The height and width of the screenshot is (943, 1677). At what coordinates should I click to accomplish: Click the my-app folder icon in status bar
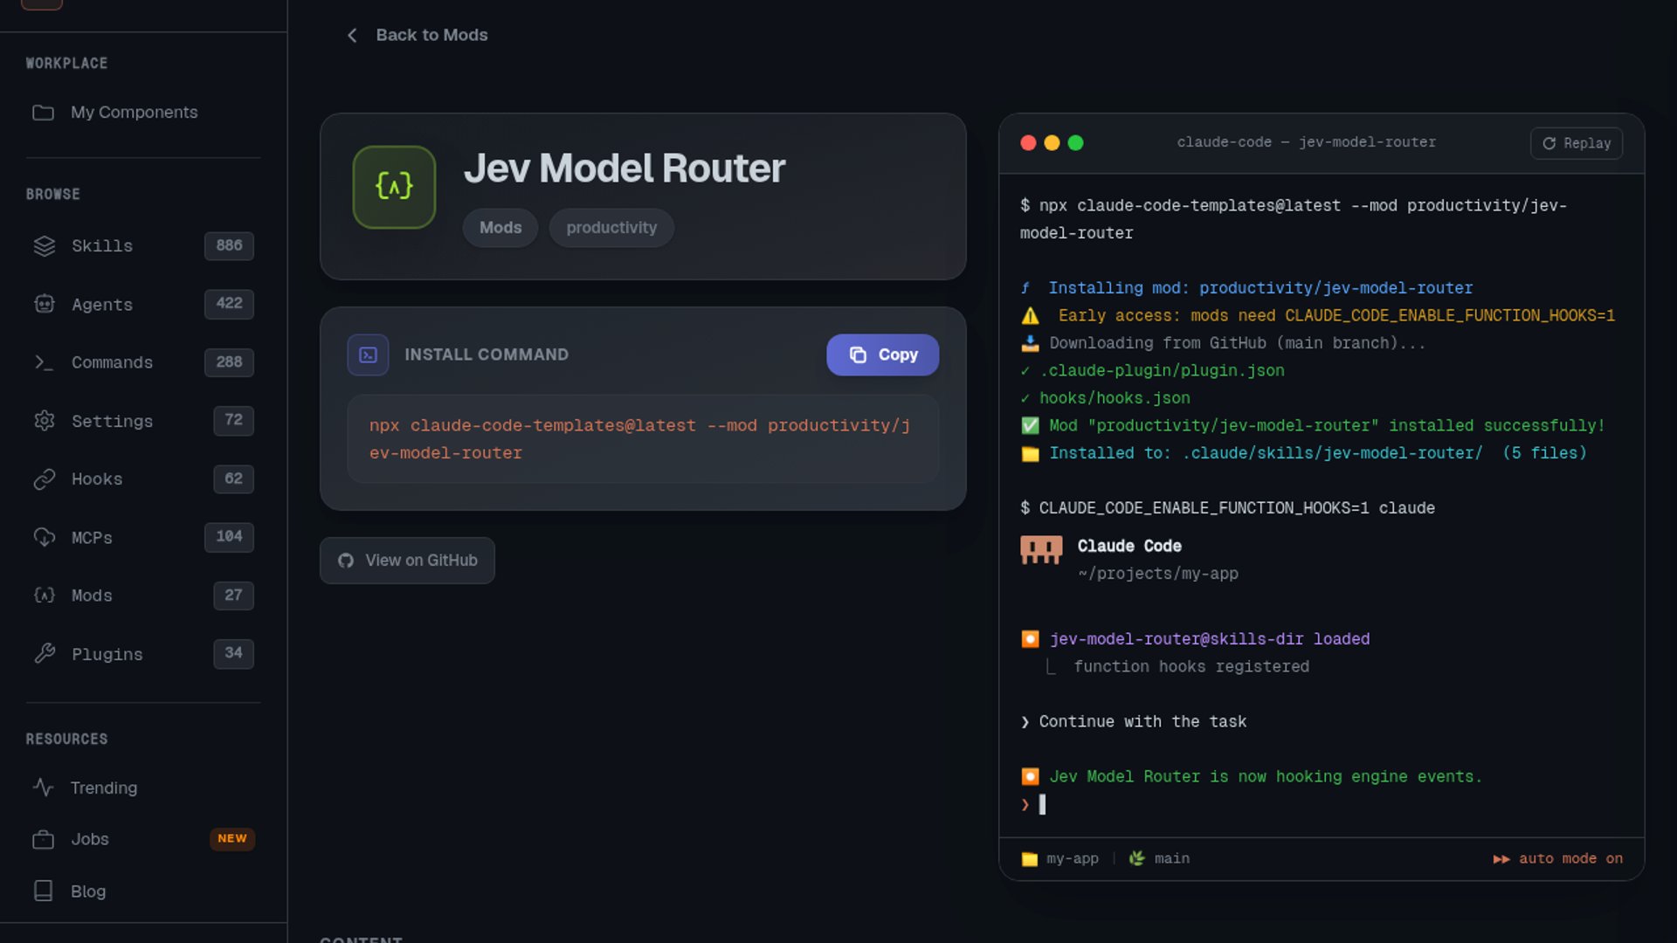pos(1030,859)
